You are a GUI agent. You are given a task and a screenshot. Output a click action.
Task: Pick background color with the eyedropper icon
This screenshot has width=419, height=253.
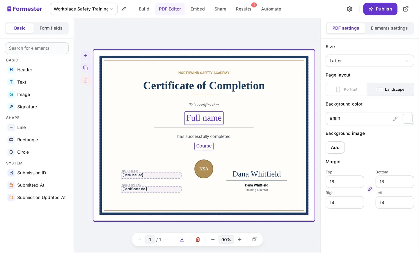395,119
